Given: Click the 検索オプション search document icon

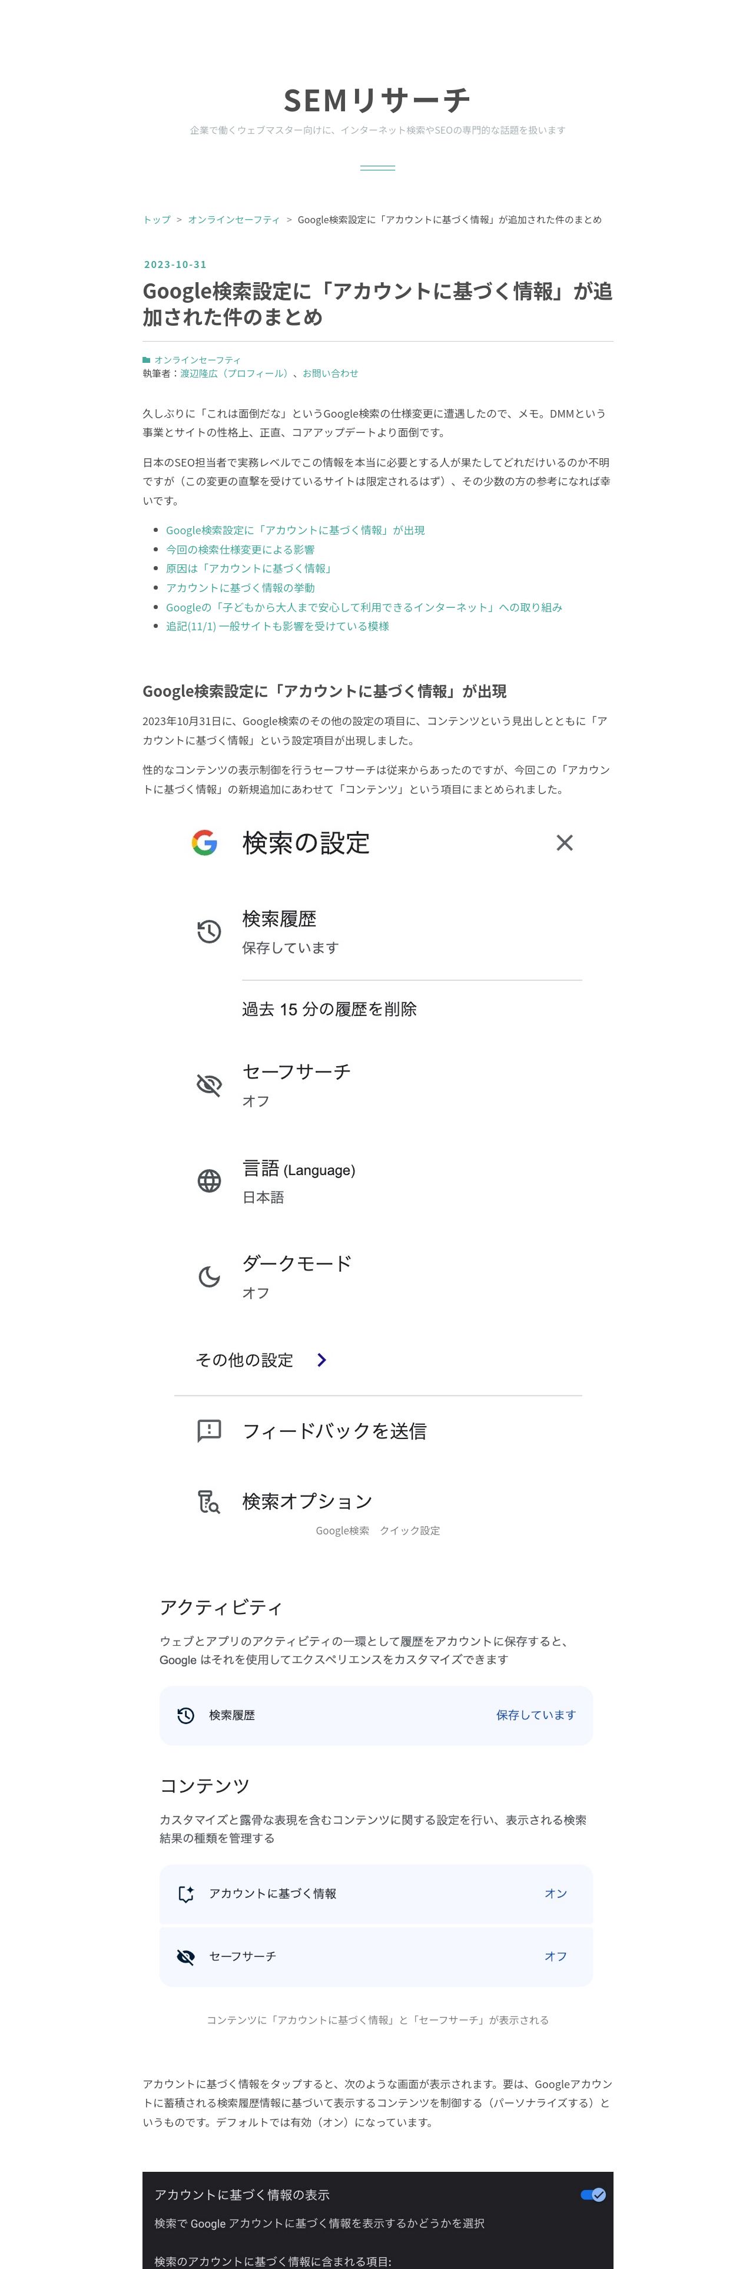Looking at the screenshot, I should point(208,1501).
